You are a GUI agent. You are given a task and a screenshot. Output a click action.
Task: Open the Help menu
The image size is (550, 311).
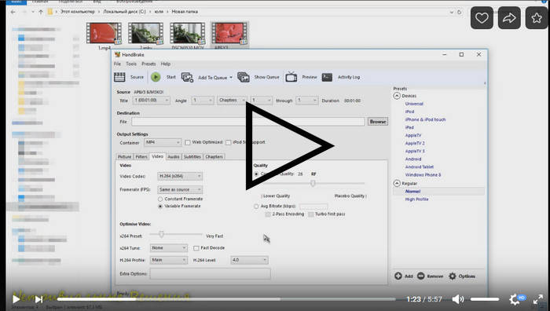[166, 64]
